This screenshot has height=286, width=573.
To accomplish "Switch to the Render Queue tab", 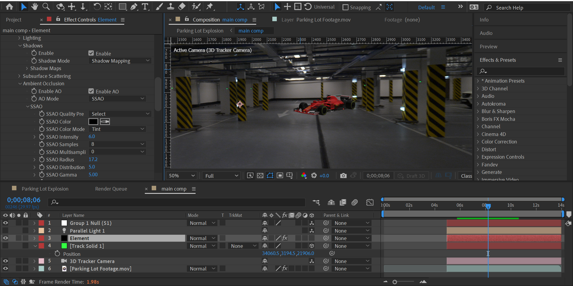I will (x=111, y=188).
